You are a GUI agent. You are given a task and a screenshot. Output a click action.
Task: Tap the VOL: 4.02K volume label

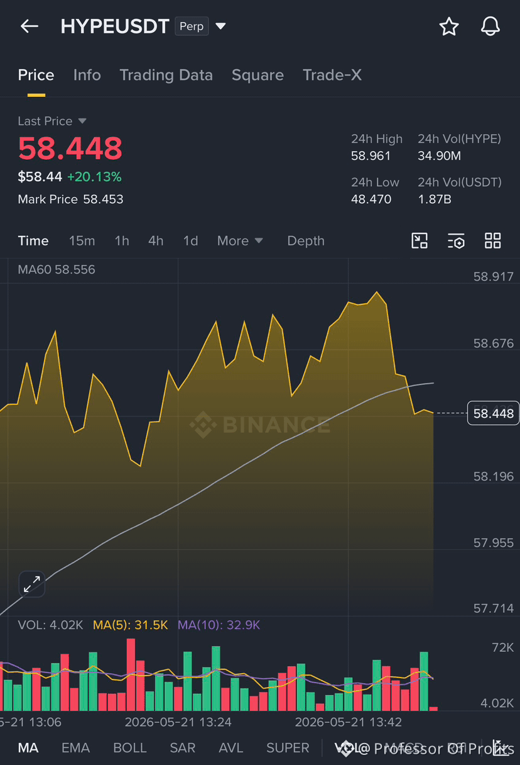coord(50,625)
